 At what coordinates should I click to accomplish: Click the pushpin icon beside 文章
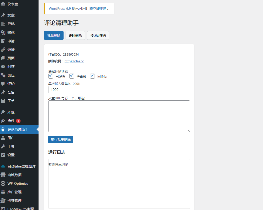[3, 15]
